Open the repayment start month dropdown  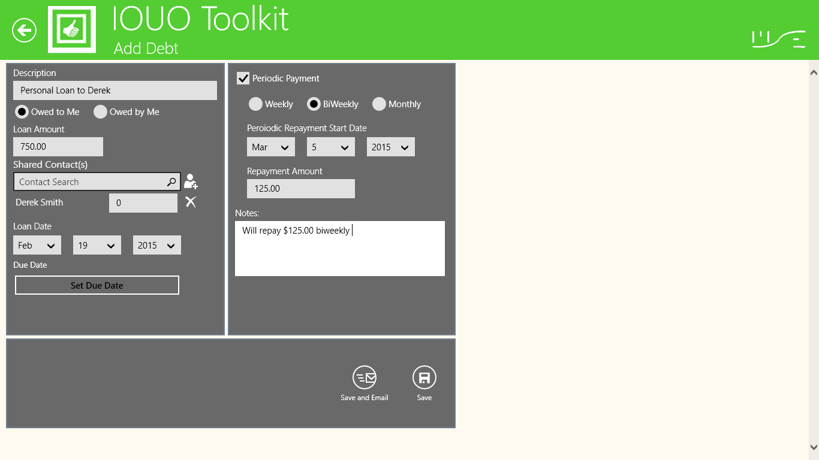point(270,147)
